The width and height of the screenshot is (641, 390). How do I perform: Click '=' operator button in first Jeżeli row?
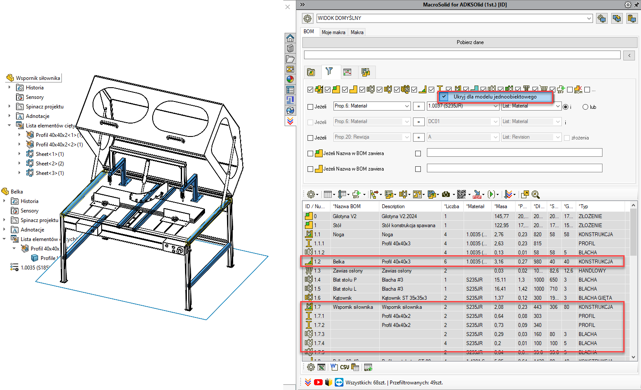[418, 106]
